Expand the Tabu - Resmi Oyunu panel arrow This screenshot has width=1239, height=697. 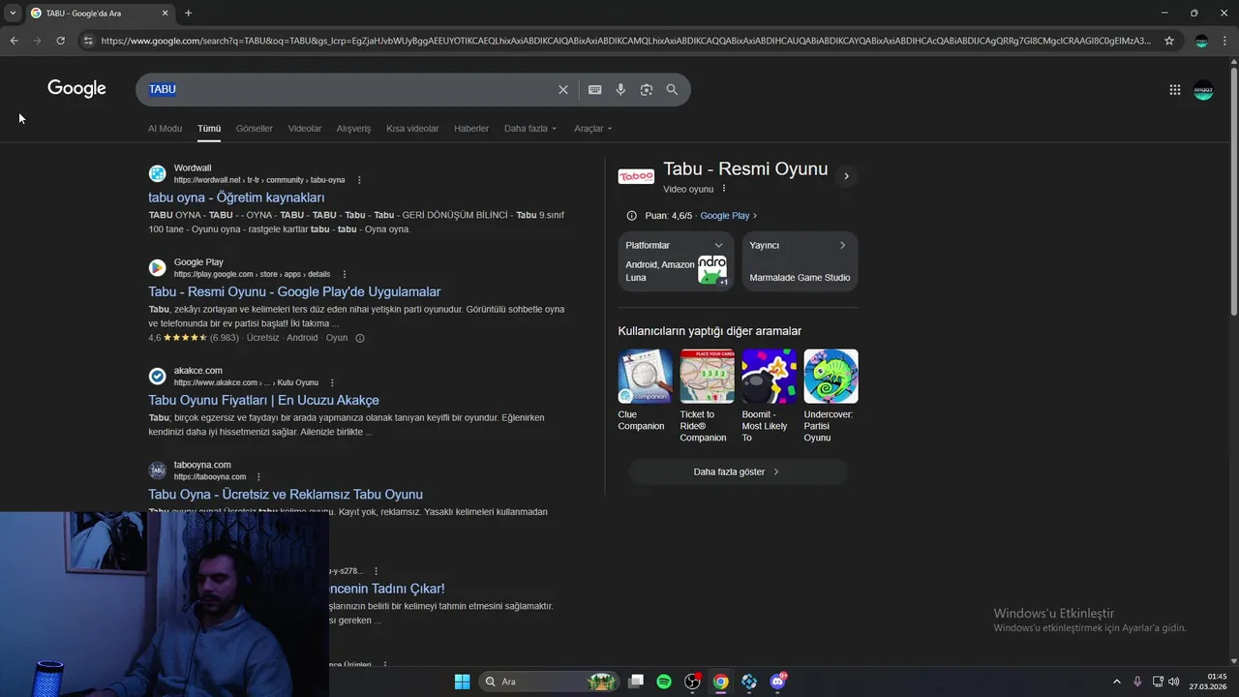click(x=846, y=176)
